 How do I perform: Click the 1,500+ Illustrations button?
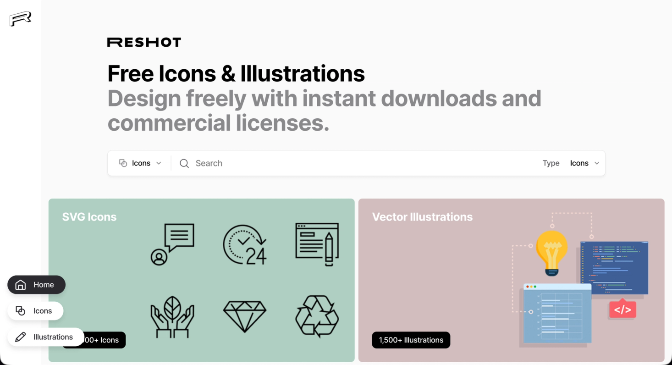411,340
